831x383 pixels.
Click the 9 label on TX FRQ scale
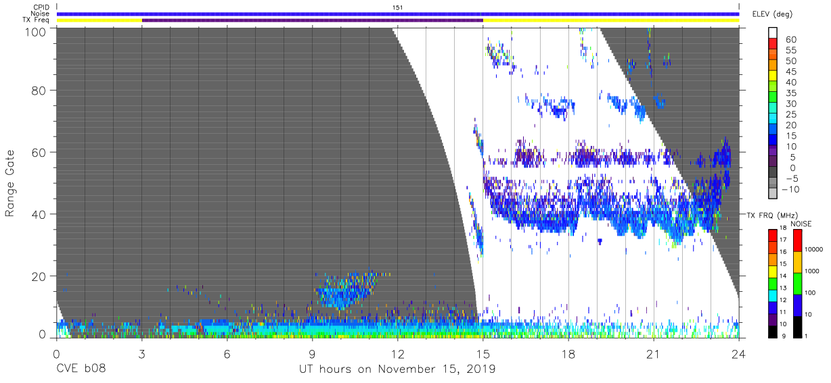click(784, 336)
